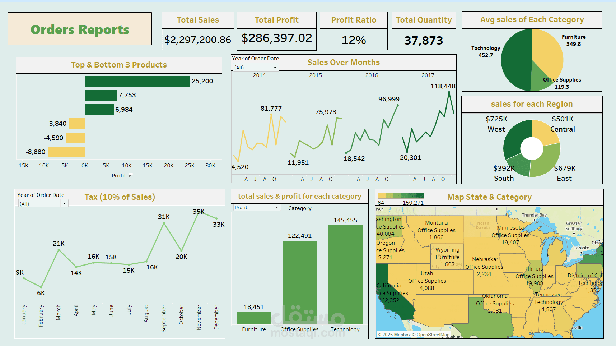Screen dimensions: 616x346
Task: Click the Profit Ratio value 12%
Action: pos(354,40)
